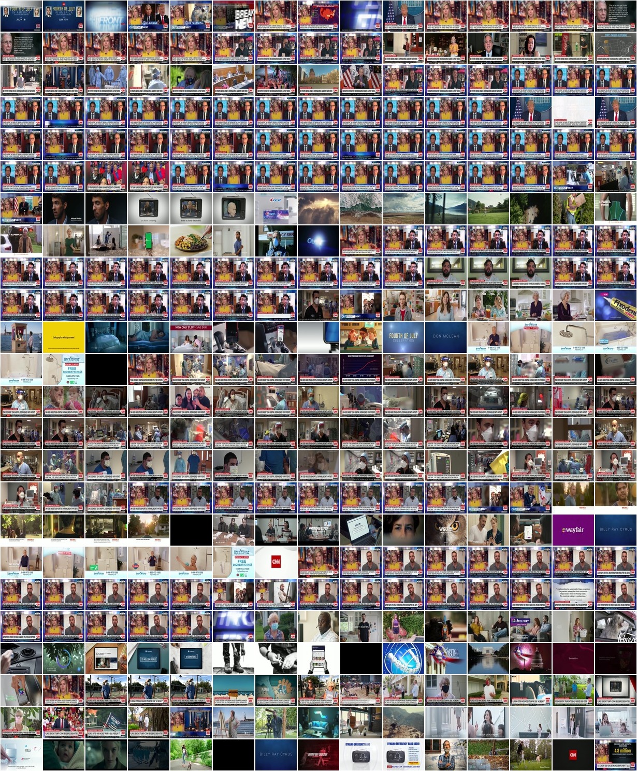Select the plate of food thumbnail
The height and width of the screenshot is (771, 637).
click(191, 240)
